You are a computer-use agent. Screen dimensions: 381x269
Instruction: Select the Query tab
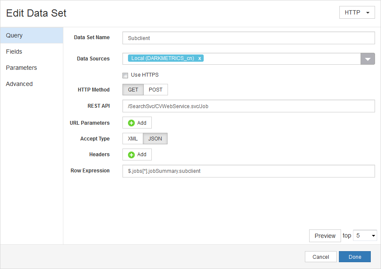[14, 35]
